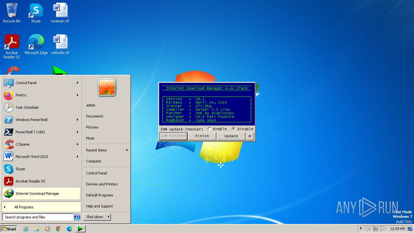The width and height of the screenshot is (414, 233).
Task: Click the IDM Patched button
Action: pos(173,136)
